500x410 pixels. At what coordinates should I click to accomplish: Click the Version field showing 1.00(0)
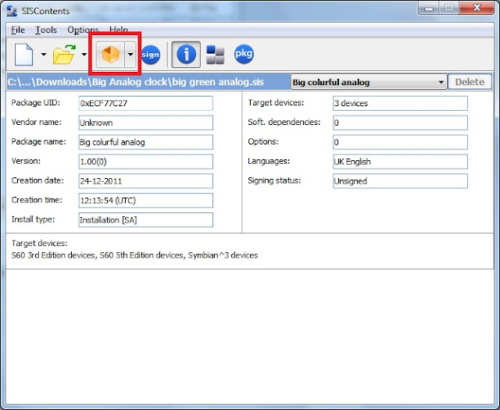coord(146,162)
